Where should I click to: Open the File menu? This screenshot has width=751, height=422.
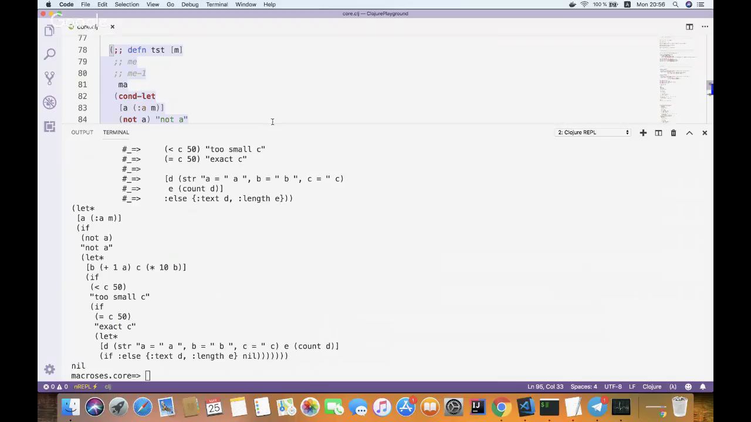86,5
